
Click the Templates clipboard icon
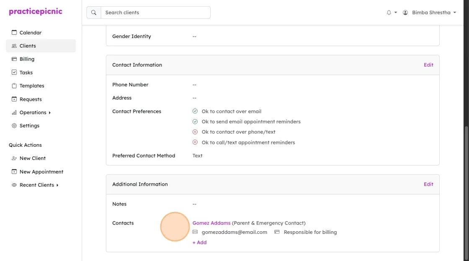click(14, 85)
